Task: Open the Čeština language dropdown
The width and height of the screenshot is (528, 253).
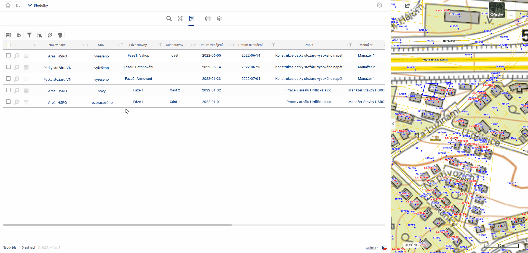Action: 372,248
